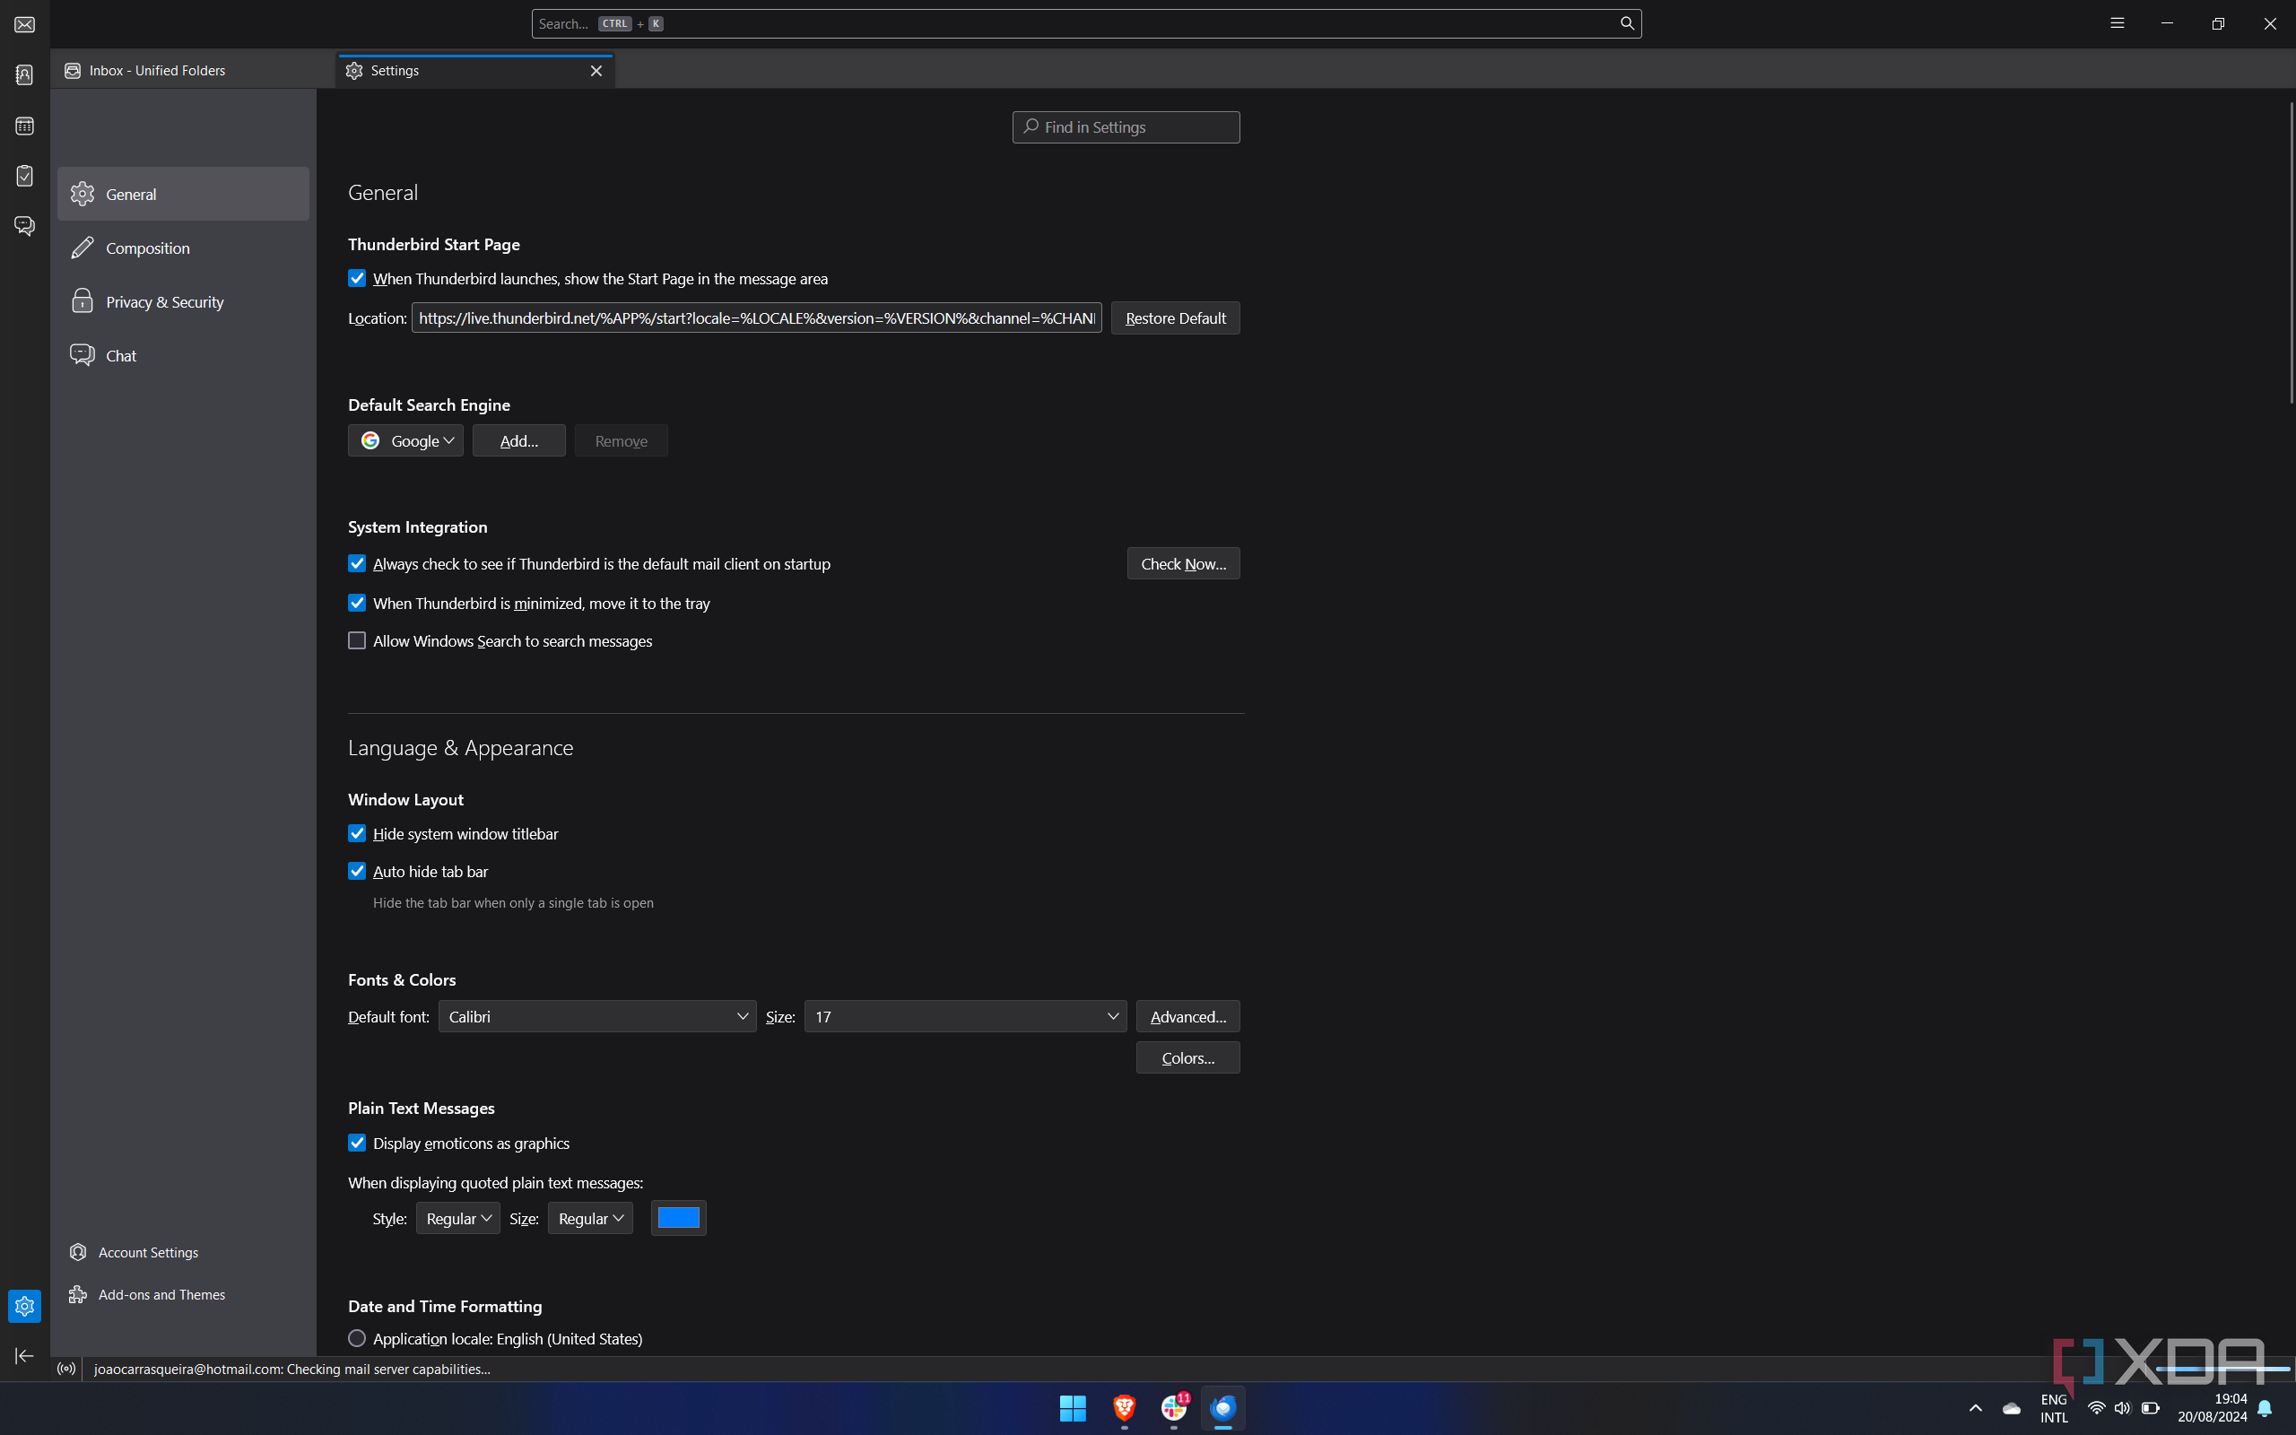Click the online status icon in status bar

point(66,1369)
